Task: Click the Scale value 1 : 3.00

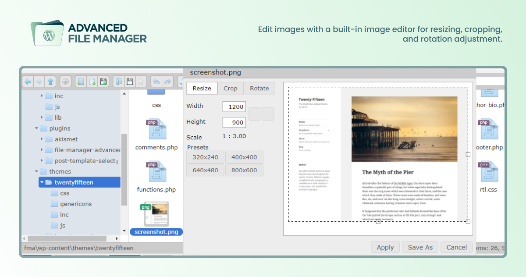Action: 235,136
